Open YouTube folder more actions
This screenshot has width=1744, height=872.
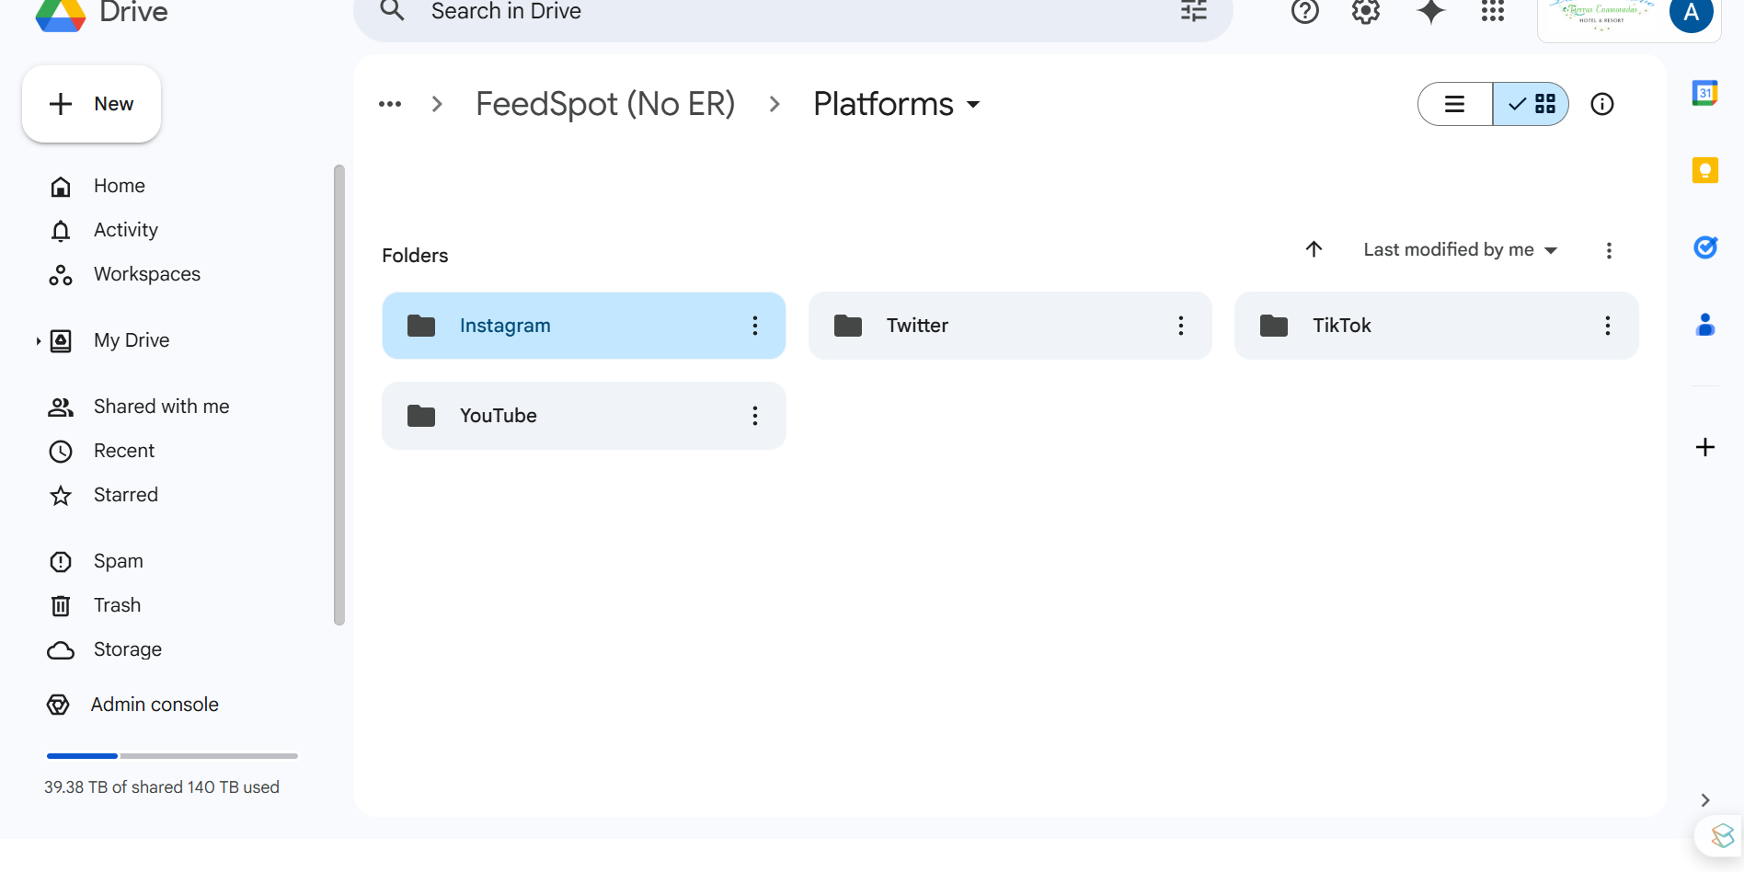coord(755,416)
